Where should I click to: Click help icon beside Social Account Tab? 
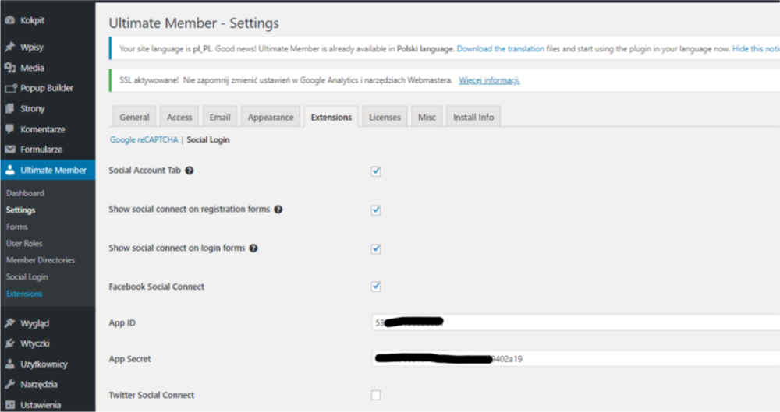190,171
